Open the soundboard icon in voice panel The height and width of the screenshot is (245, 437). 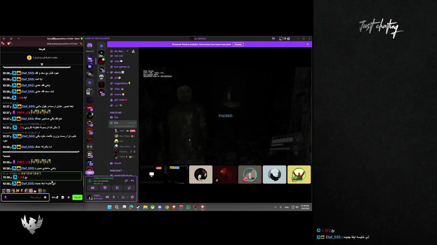pos(129,188)
